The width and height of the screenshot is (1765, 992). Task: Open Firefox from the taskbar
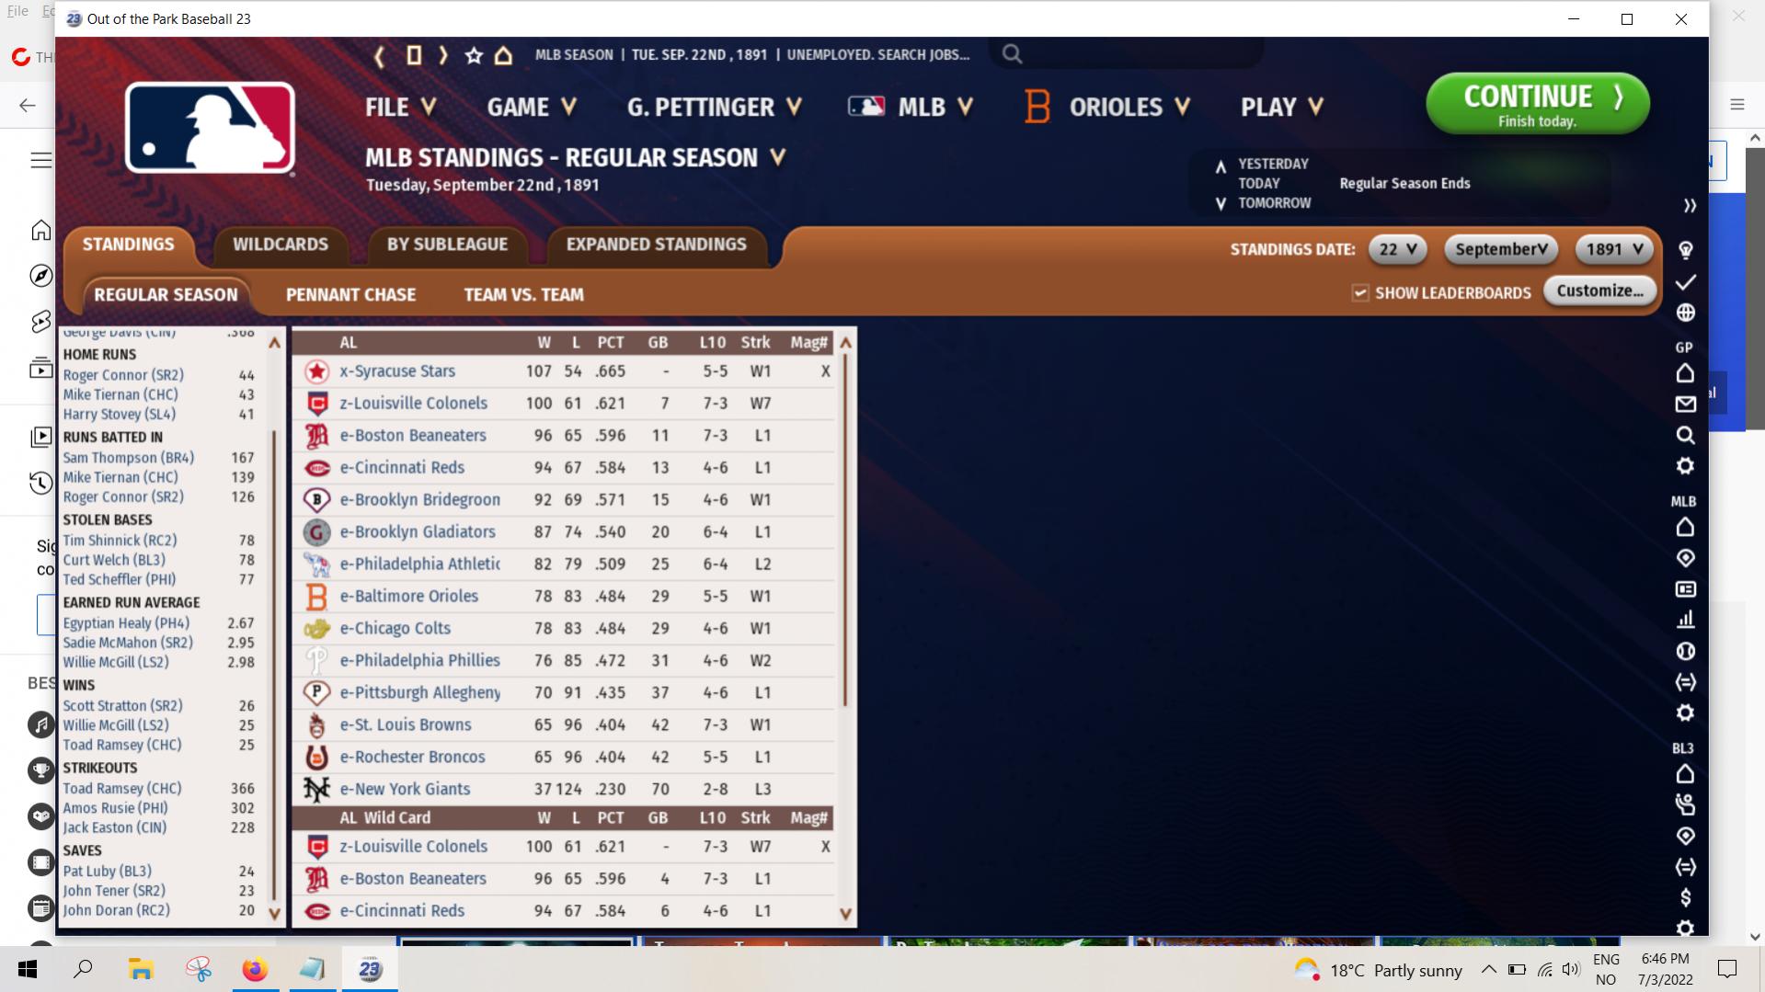click(x=255, y=969)
